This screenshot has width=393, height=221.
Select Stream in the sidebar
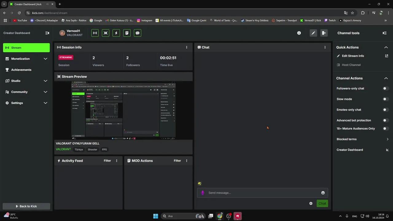point(26,48)
